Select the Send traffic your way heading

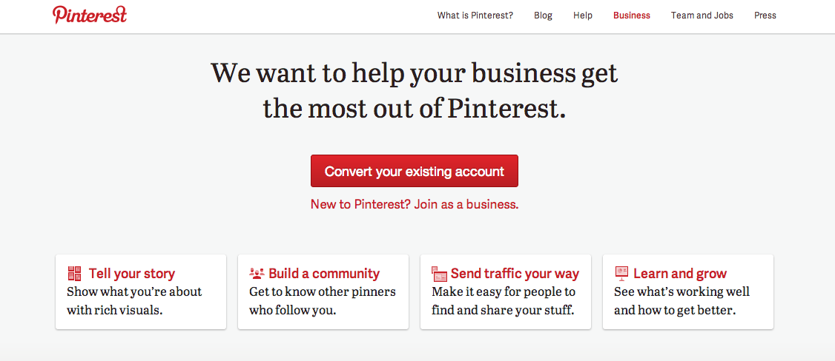pyautogui.click(x=515, y=274)
